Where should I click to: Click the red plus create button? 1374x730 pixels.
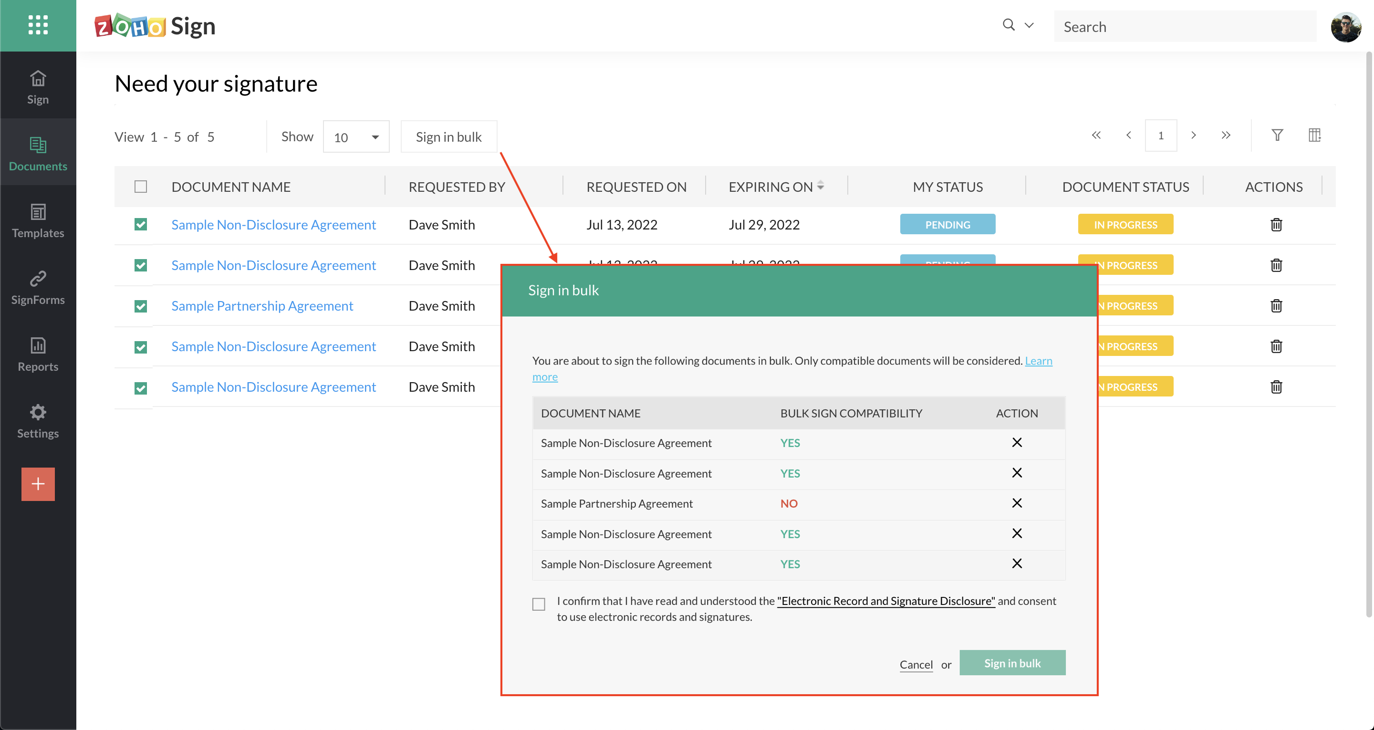(x=38, y=484)
